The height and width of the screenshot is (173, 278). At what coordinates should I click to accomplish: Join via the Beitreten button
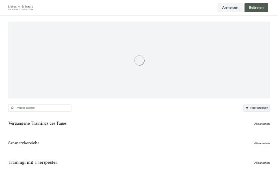[256, 8]
